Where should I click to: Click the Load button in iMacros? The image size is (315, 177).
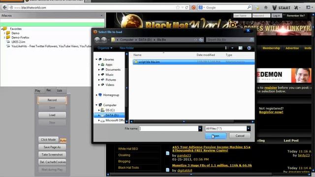coord(52,115)
